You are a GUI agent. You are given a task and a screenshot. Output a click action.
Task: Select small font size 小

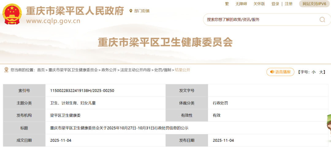click(x=314, y=72)
